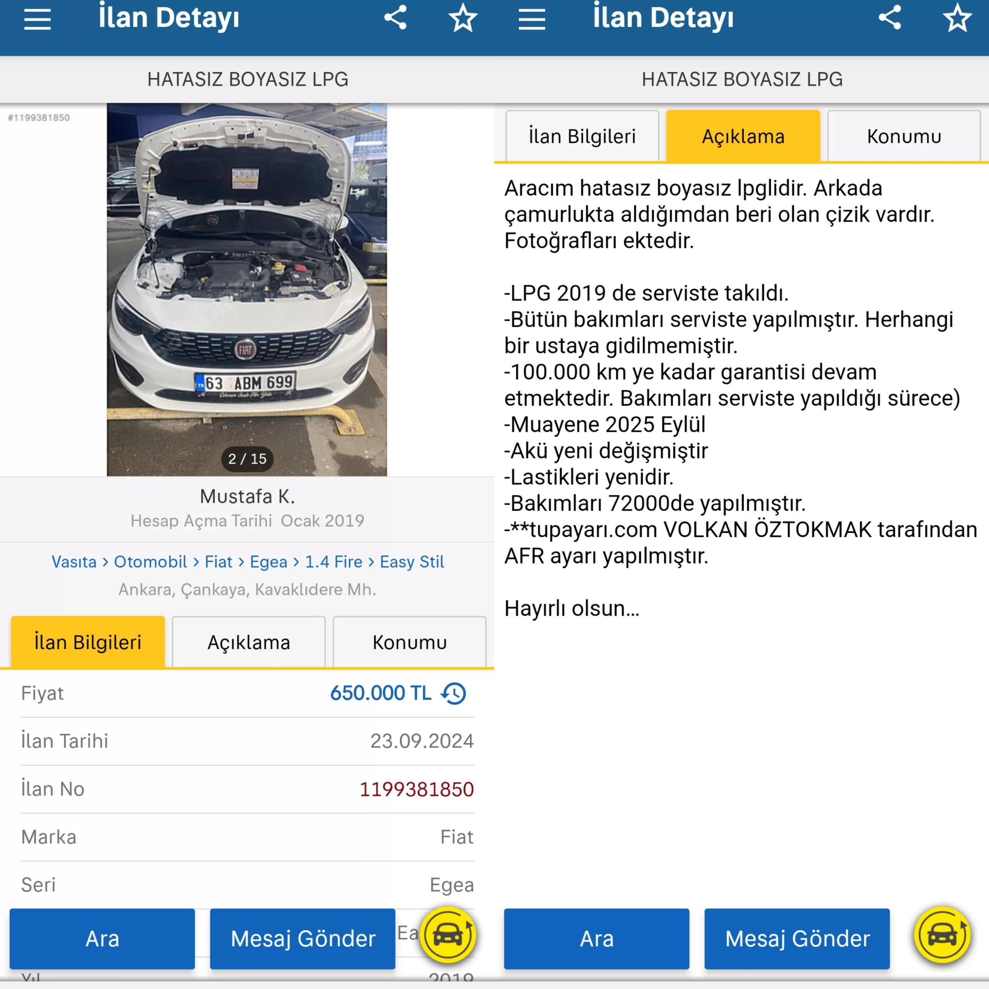Screen dimensions: 989x989
Task: Favorite listing with star on right screen
Action: (957, 18)
